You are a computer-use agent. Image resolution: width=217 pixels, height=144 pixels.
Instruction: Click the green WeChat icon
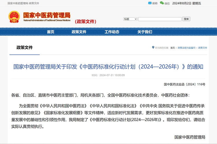coord(162,3)
